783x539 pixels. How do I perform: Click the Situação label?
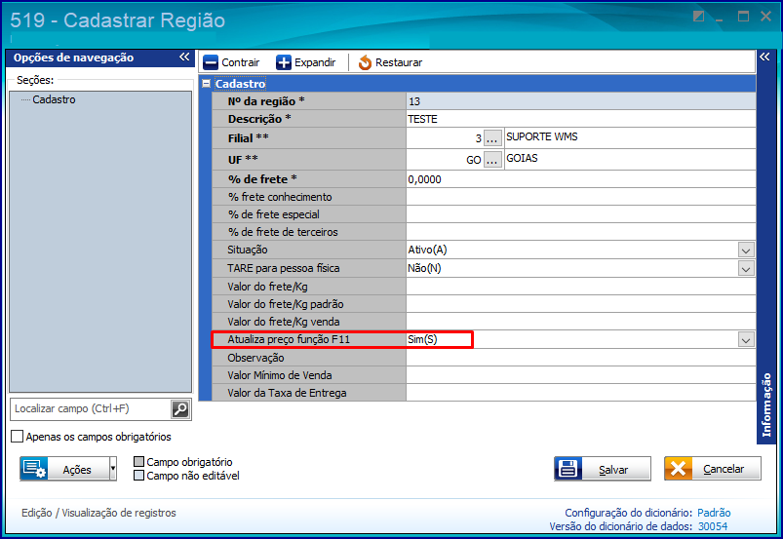point(247,250)
